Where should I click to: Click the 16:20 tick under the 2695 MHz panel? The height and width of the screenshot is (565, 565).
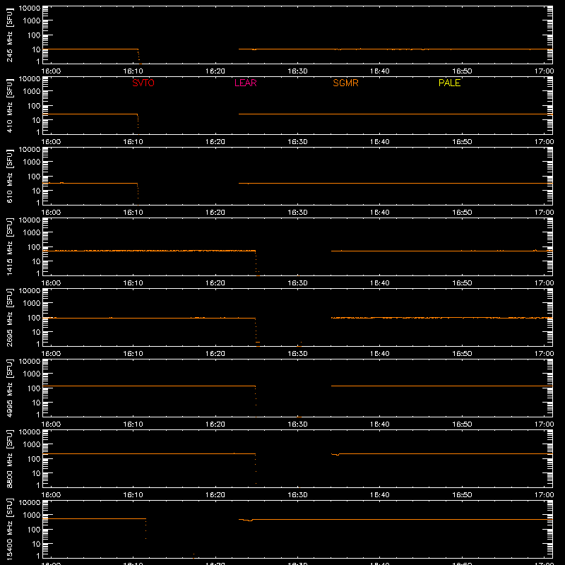click(215, 354)
